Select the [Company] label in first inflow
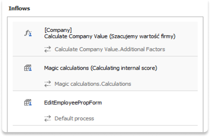The height and width of the screenshot is (137, 210). (58, 30)
